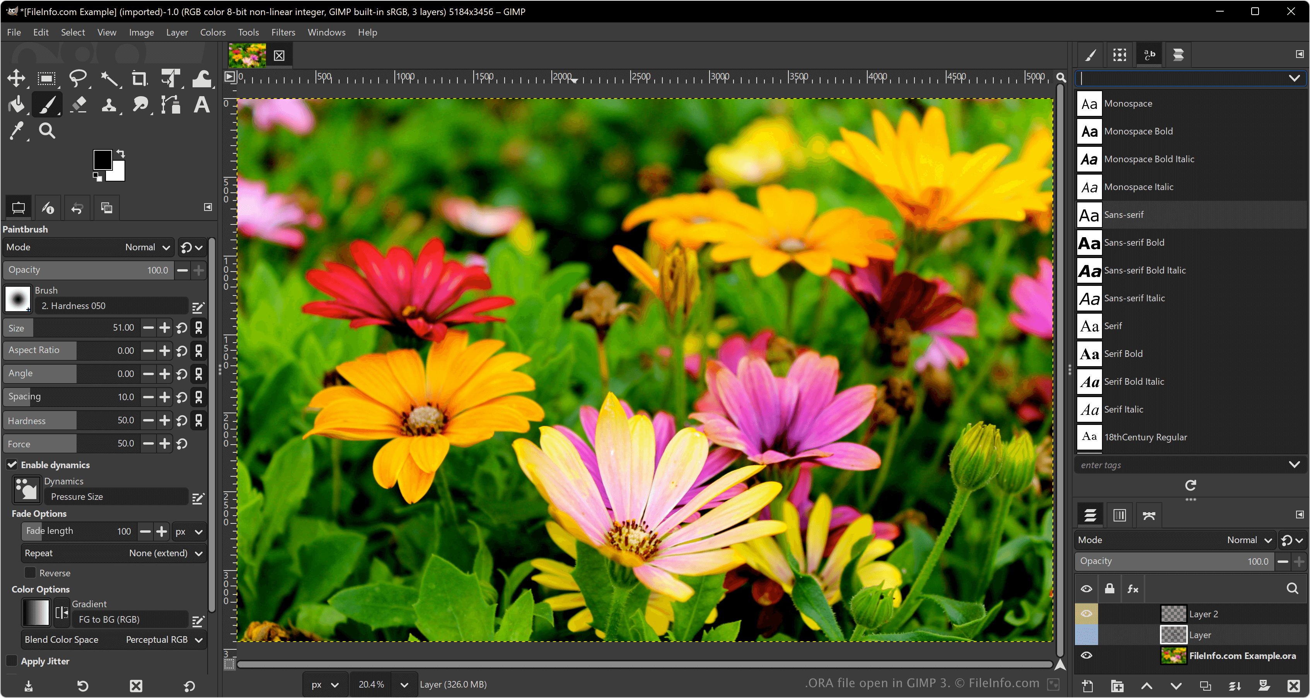Create a new layer group
Screen dimensions: 1310x698
click(x=1117, y=686)
